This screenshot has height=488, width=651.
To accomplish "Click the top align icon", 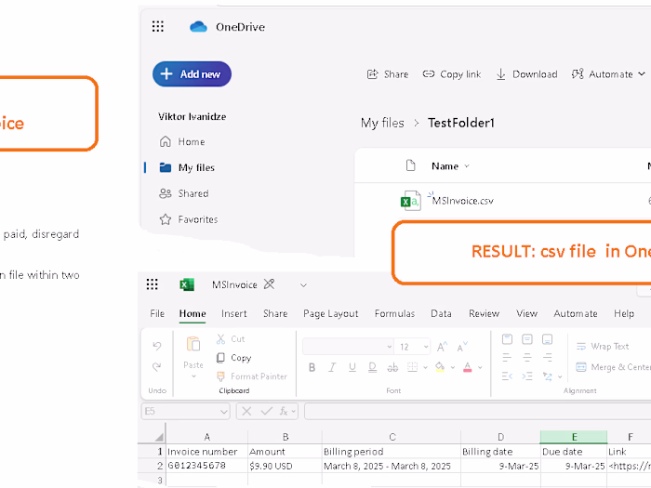I will (x=507, y=339).
